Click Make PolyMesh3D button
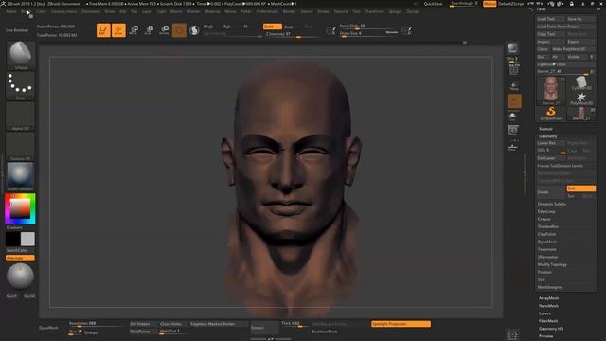The image size is (606, 341). coord(573,49)
